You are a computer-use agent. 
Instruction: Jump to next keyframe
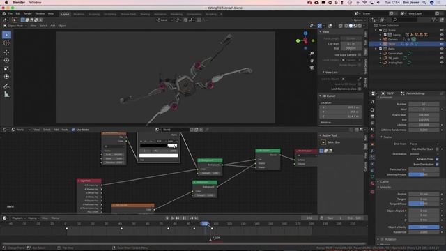tap(191, 218)
